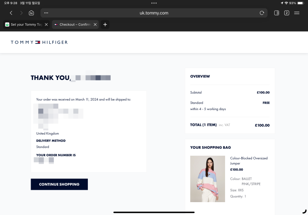Screen dimensions: 308x215
Task: Tap the battery indicator in status bar
Action: click(x=301, y=3)
